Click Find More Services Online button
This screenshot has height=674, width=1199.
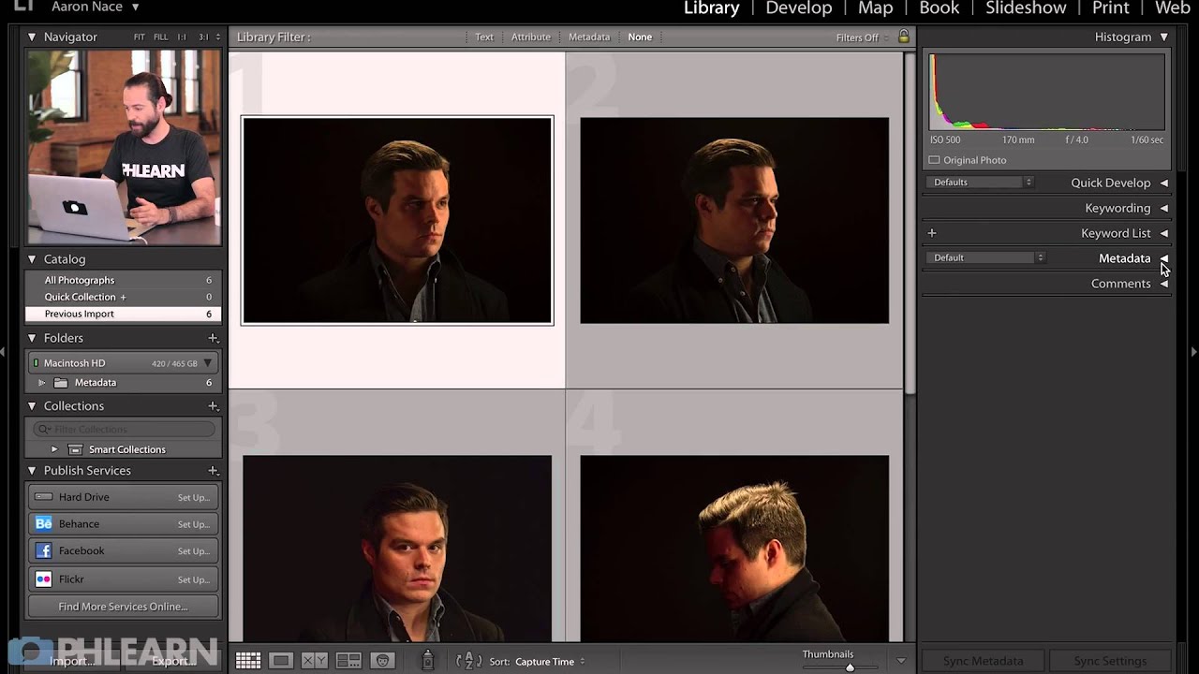pos(123,607)
